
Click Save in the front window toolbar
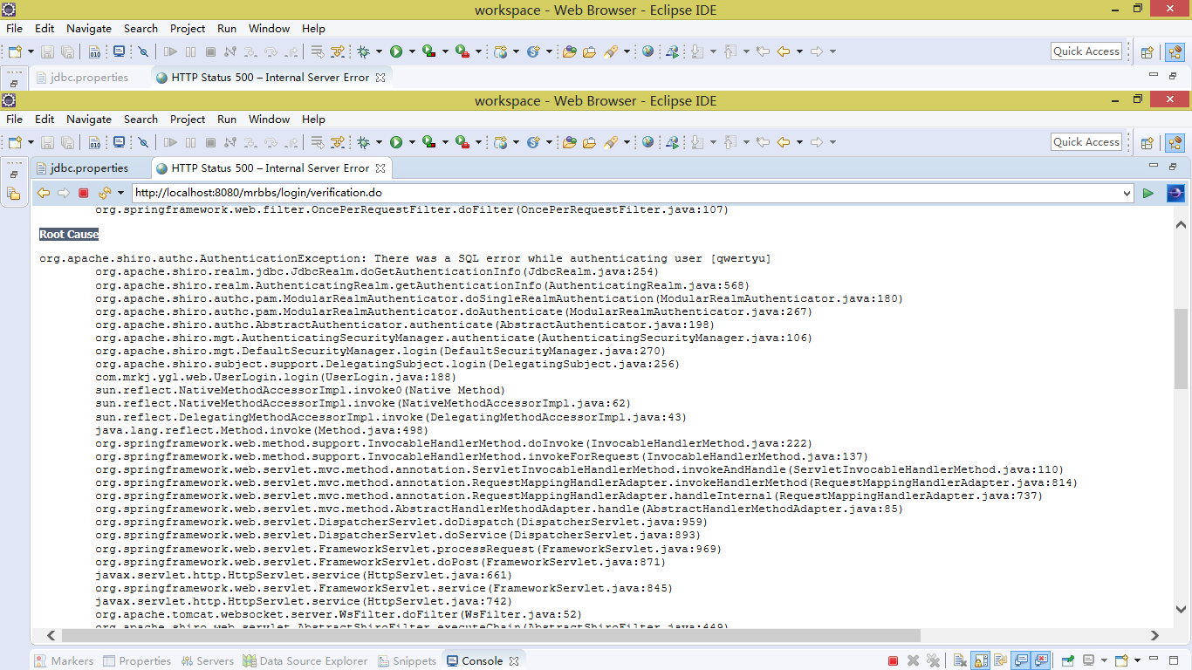click(x=47, y=142)
